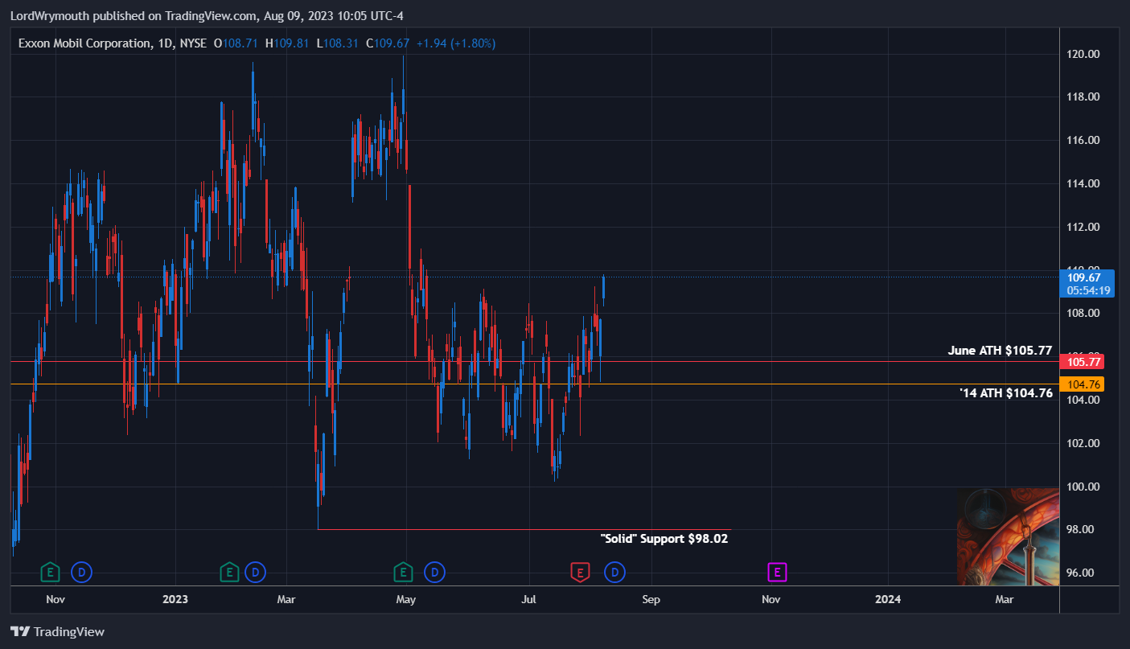
Task: Click the Jul time axis label
Action: click(x=529, y=599)
